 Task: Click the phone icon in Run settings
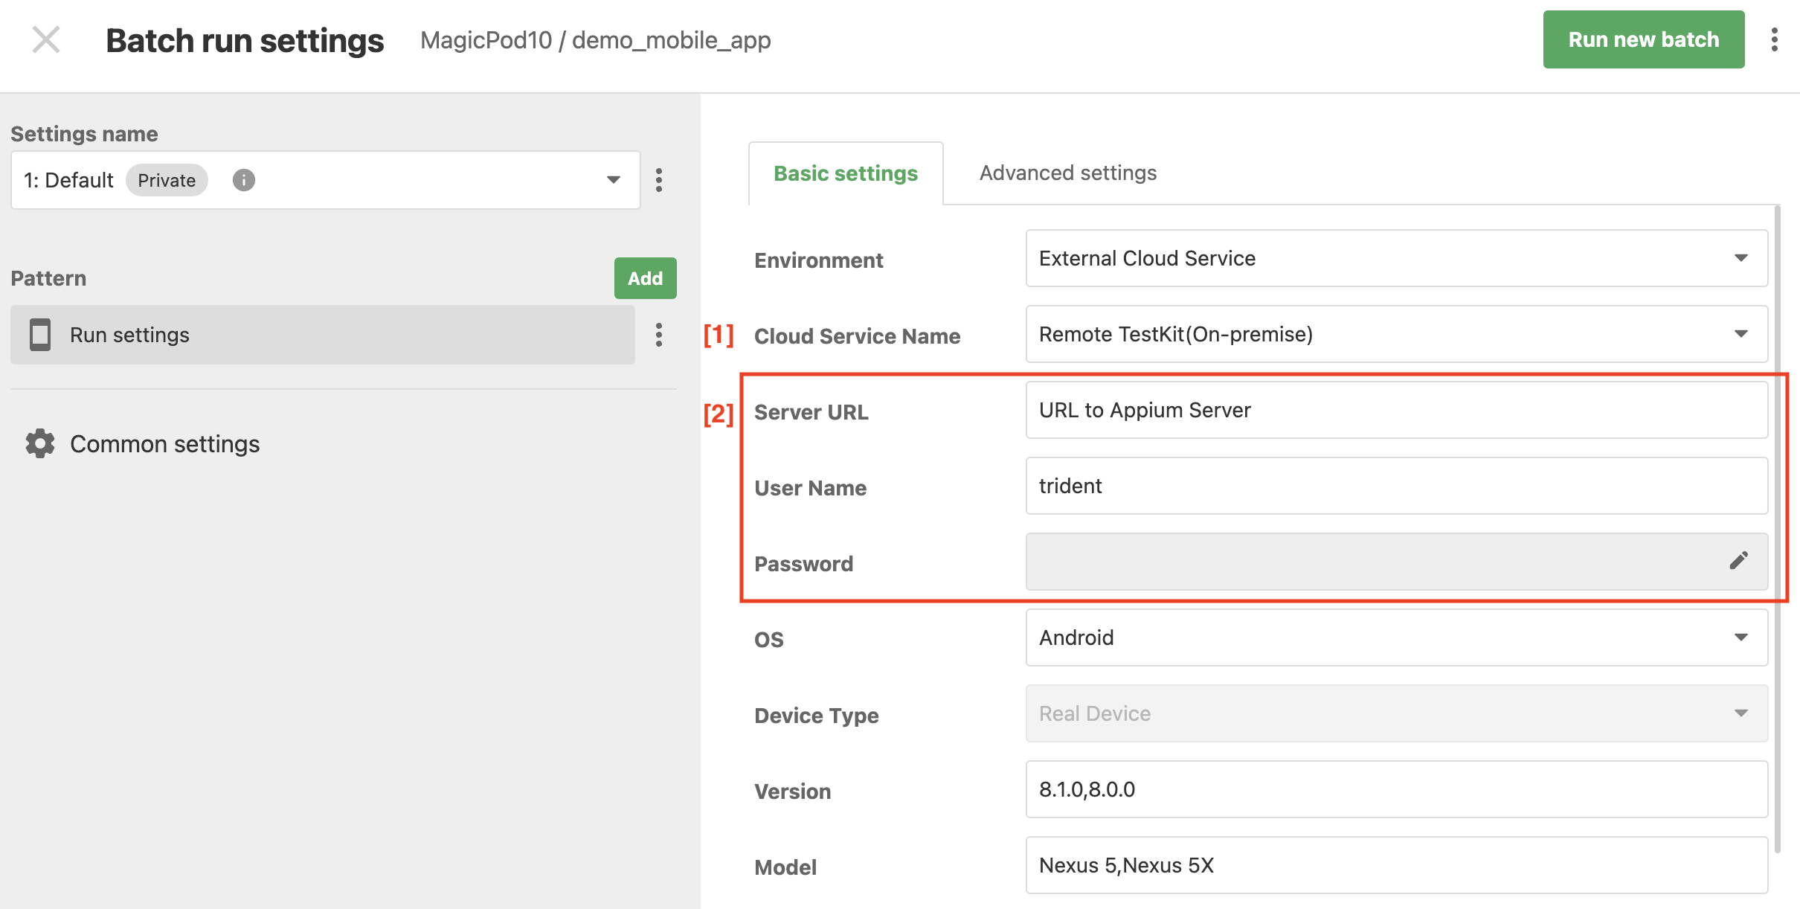click(x=40, y=335)
